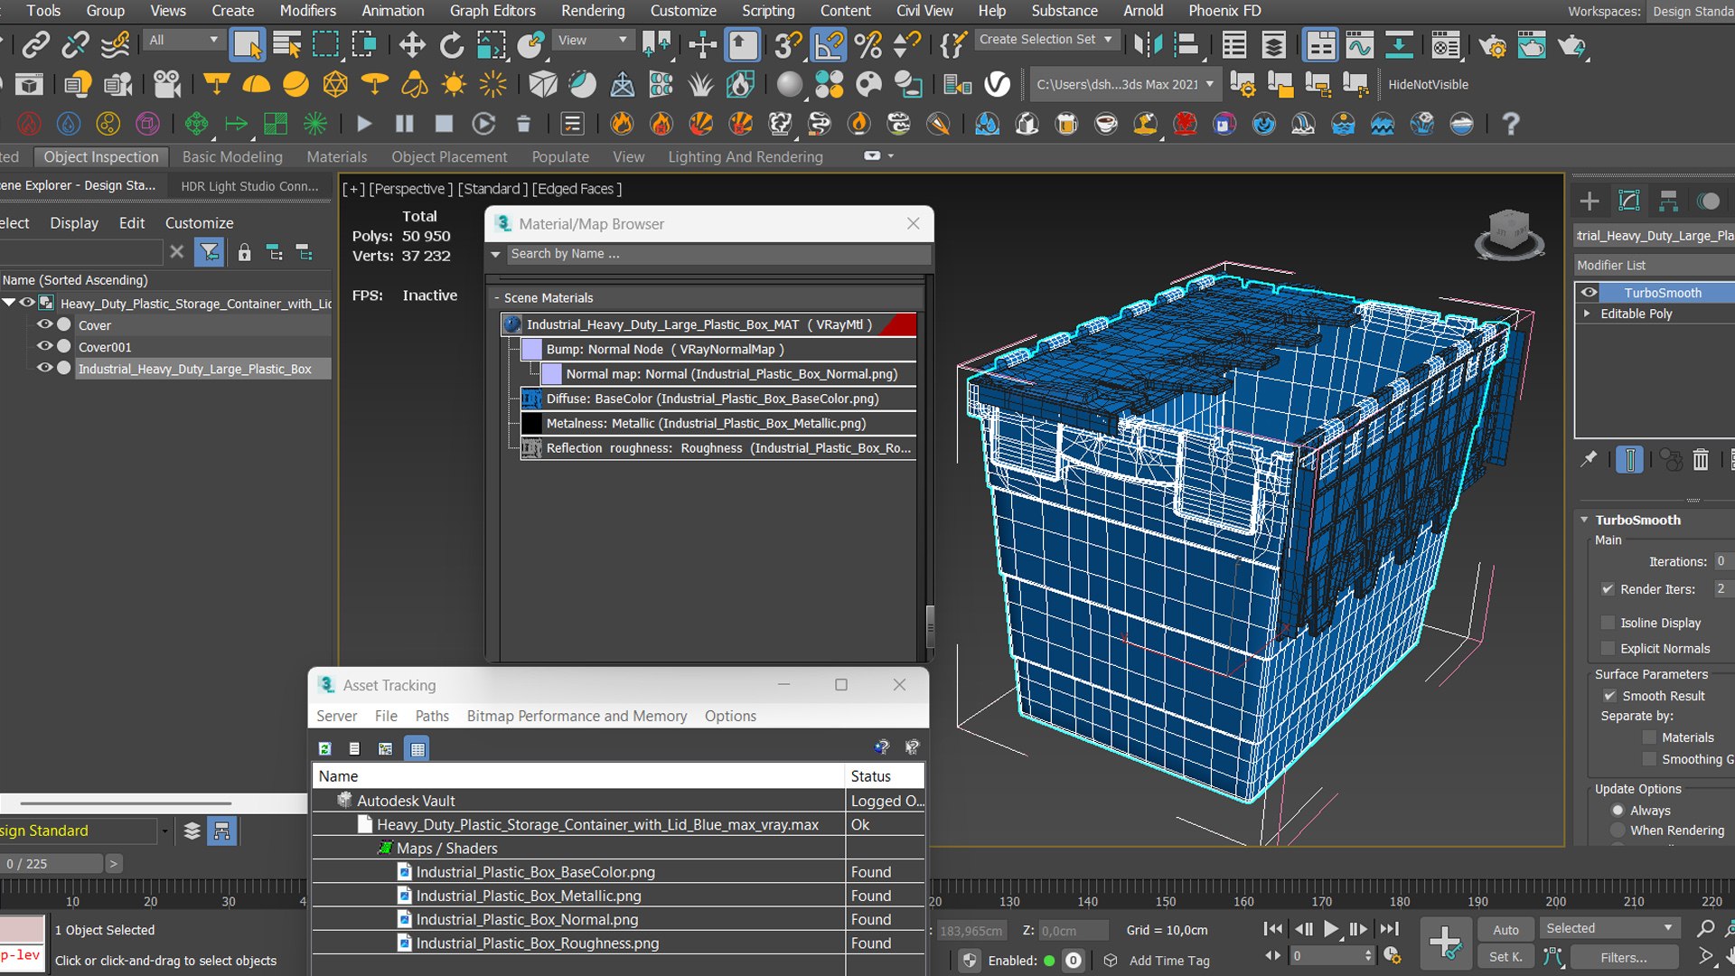The height and width of the screenshot is (976, 1735).
Task: Select the Move transform tool
Action: point(412,44)
